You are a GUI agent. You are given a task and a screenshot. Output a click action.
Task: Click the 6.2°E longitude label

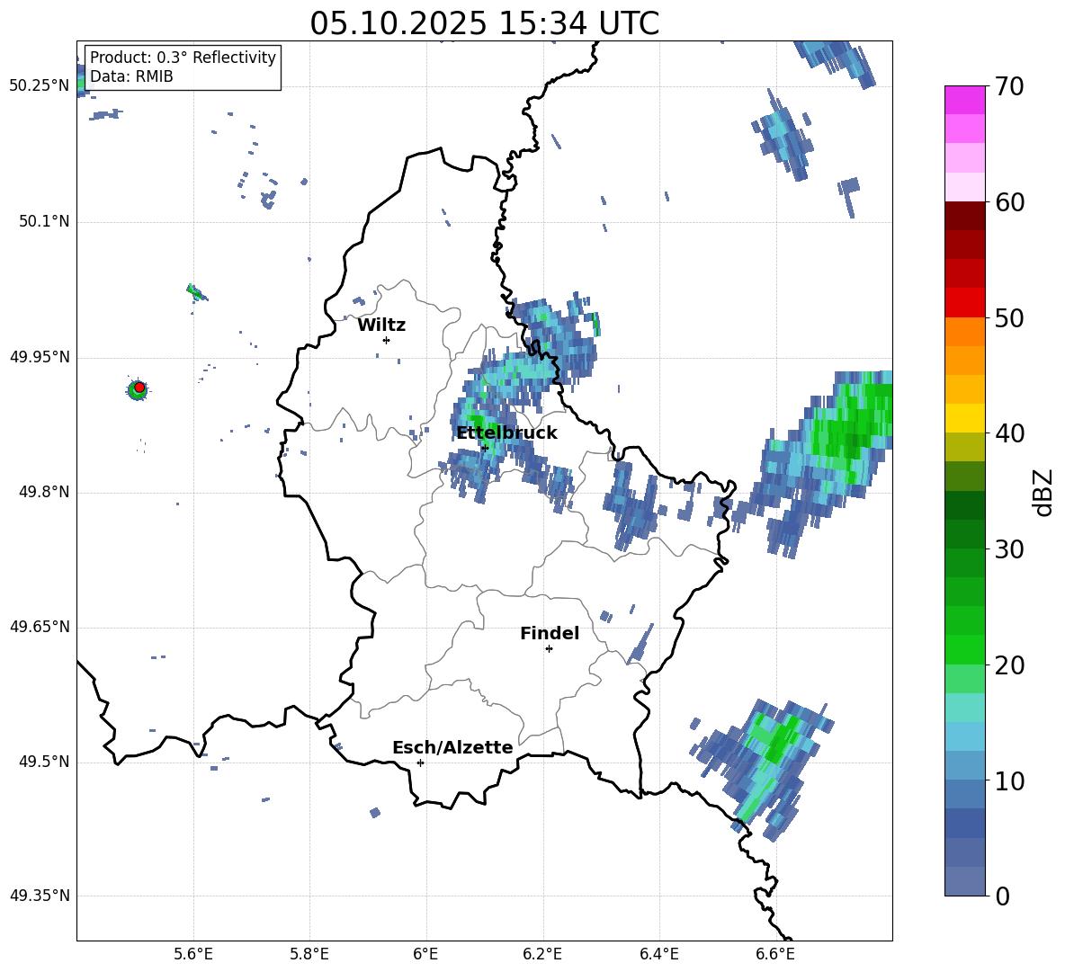pos(542,955)
